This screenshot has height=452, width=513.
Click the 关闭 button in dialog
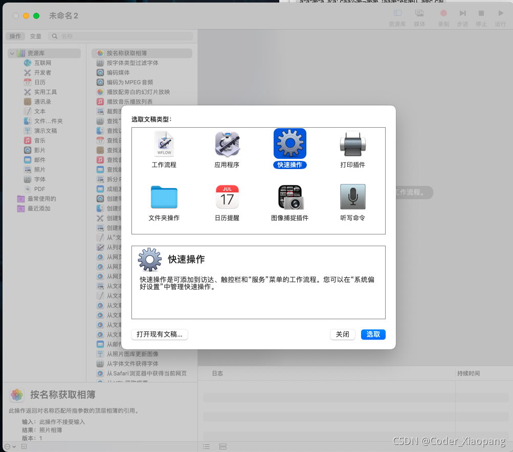[342, 335]
